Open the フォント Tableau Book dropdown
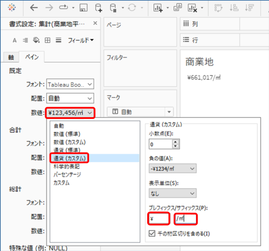This screenshot has width=269, height=251. [70, 84]
